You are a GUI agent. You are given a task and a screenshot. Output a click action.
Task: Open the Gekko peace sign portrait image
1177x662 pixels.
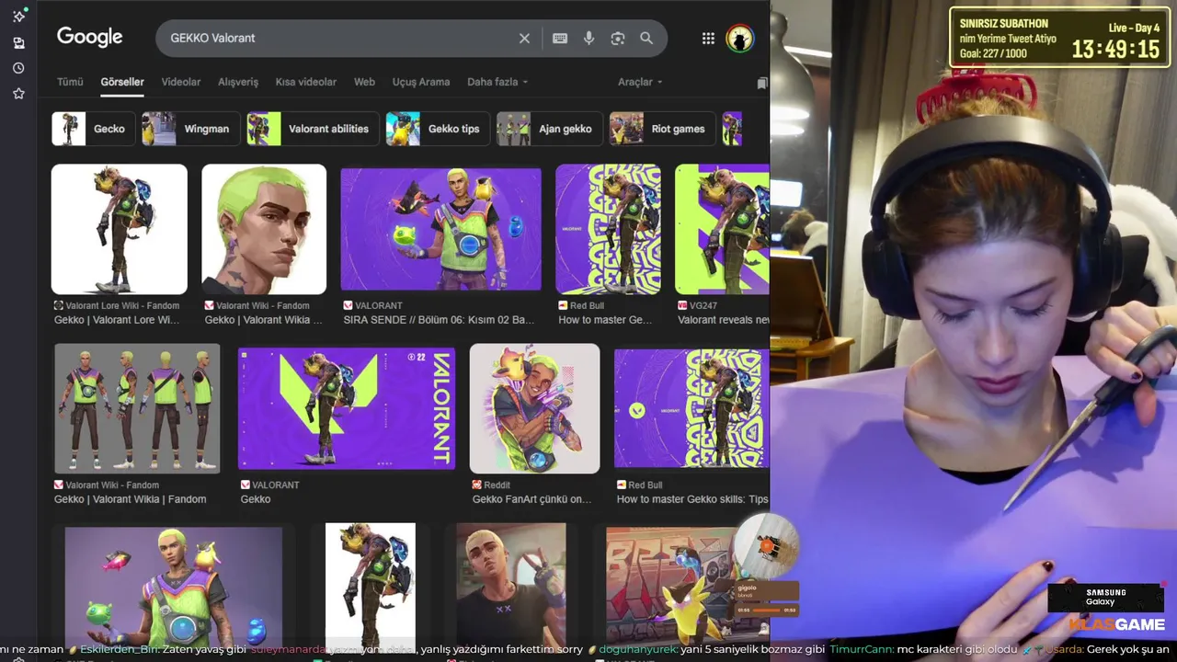coord(511,587)
